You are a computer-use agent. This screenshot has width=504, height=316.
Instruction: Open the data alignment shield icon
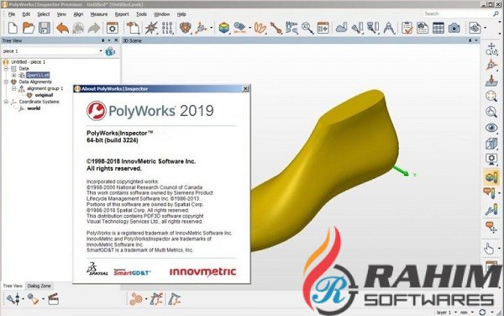pos(185,28)
